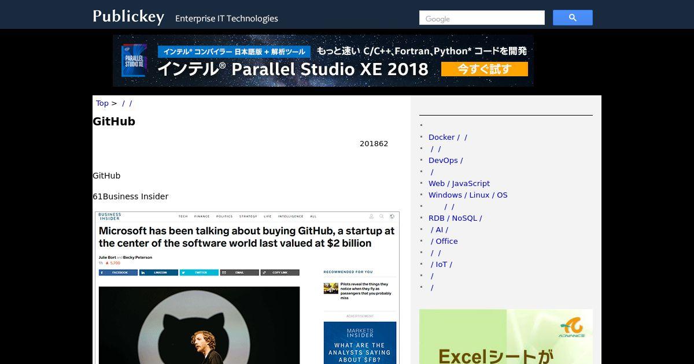Click the Excelシート sidebar advertisement
Image resolution: width=694 pixels, height=364 pixels.
tap(506, 336)
